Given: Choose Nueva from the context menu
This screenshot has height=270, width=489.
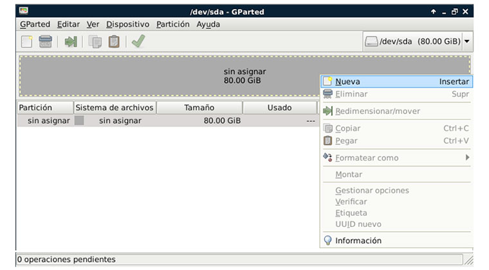Looking at the screenshot, I should point(396,82).
